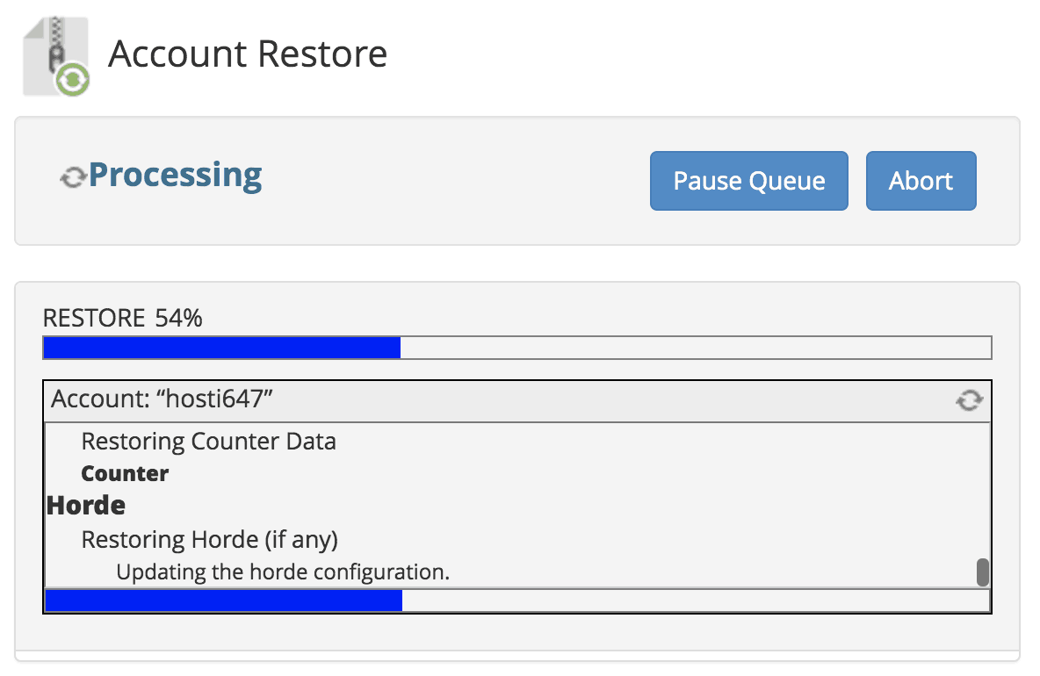Click the Account Restore page title
The width and height of the screenshot is (1040, 676).
coord(248,54)
